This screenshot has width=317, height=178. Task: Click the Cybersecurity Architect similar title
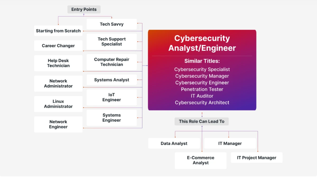tap(202, 103)
